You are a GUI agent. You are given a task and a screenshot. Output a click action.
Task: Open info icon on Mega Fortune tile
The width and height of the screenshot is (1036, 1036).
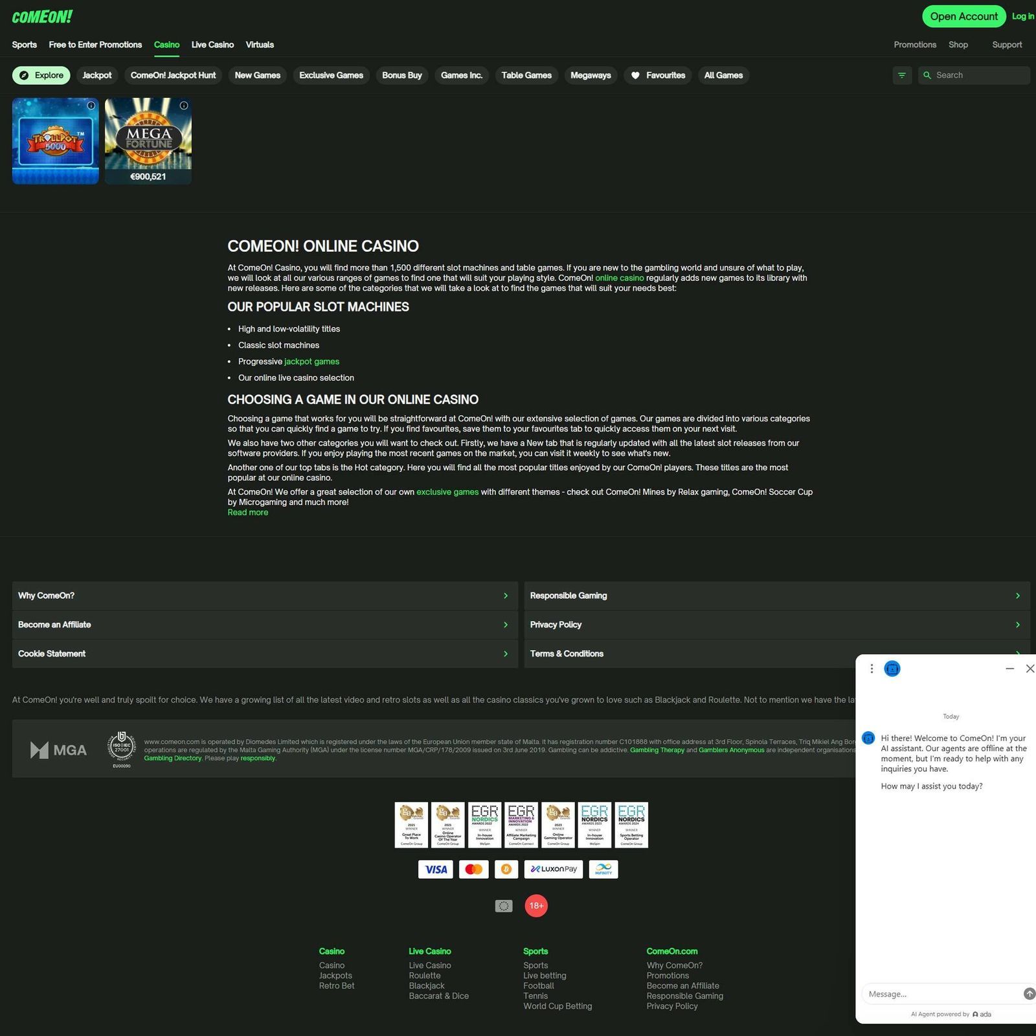coord(184,106)
